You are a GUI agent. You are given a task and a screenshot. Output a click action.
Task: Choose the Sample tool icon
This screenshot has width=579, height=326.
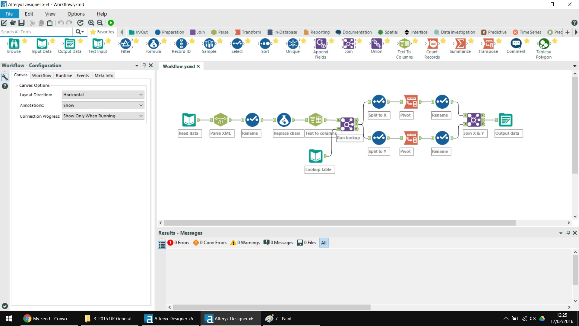tap(209, 44)
